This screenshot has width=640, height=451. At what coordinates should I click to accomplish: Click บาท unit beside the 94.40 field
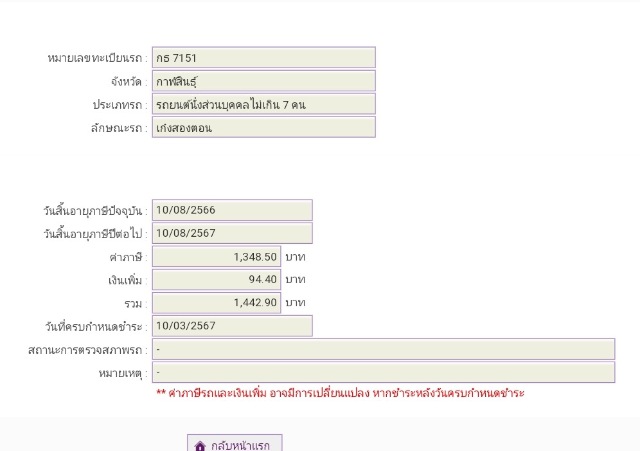click(295, 280)
